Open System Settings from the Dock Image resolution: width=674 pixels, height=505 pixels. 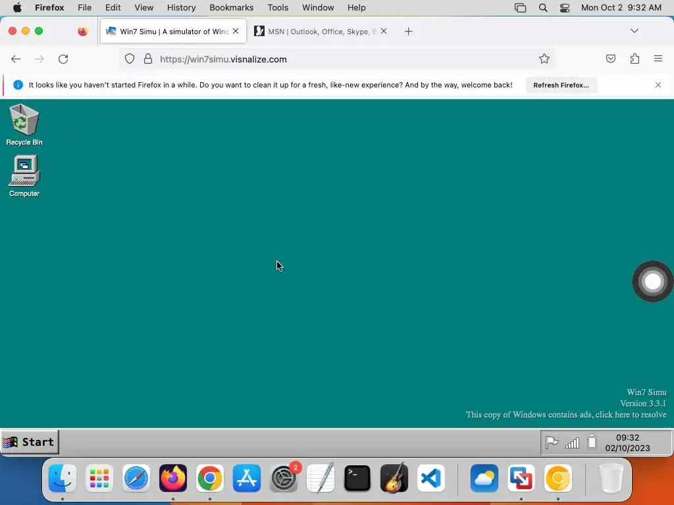(x=284, y=477)
